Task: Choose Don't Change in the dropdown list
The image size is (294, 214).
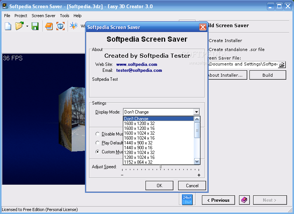Action: [159, 119]
